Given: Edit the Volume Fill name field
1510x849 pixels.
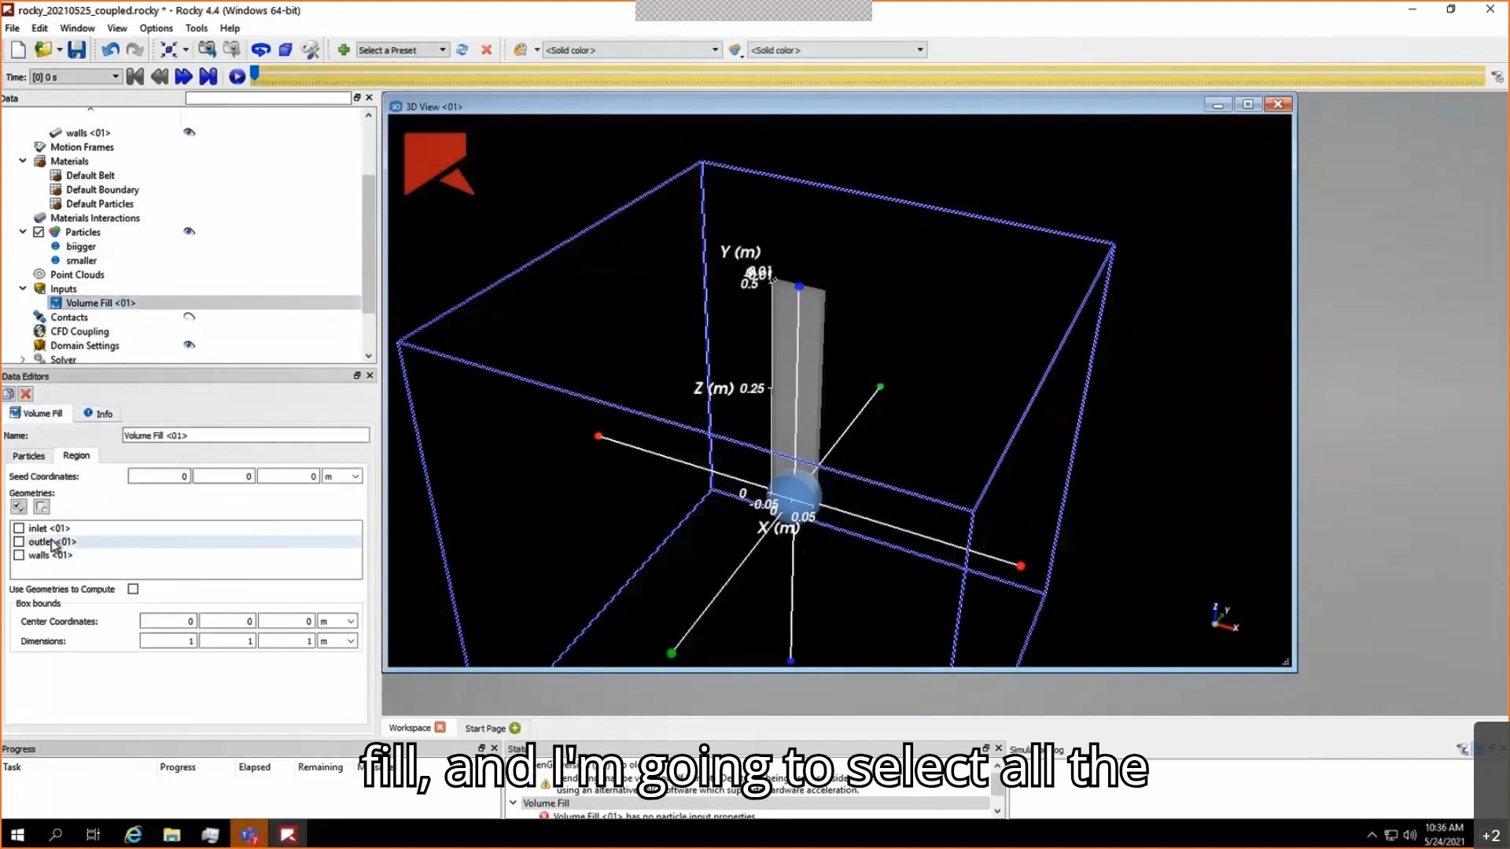Looking at the screenshot, I should (x=245, y=435).
